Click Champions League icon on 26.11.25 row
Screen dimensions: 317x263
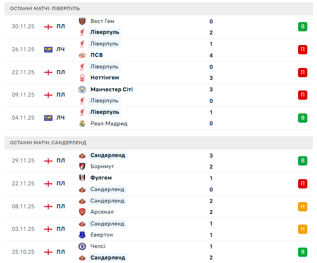(48, 49)
